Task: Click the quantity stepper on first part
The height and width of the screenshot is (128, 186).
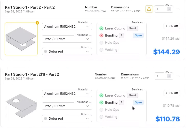Action: click(x=169, y=9)
